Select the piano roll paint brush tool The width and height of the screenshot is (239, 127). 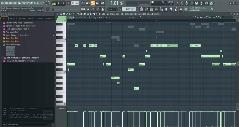coord(82,14)
